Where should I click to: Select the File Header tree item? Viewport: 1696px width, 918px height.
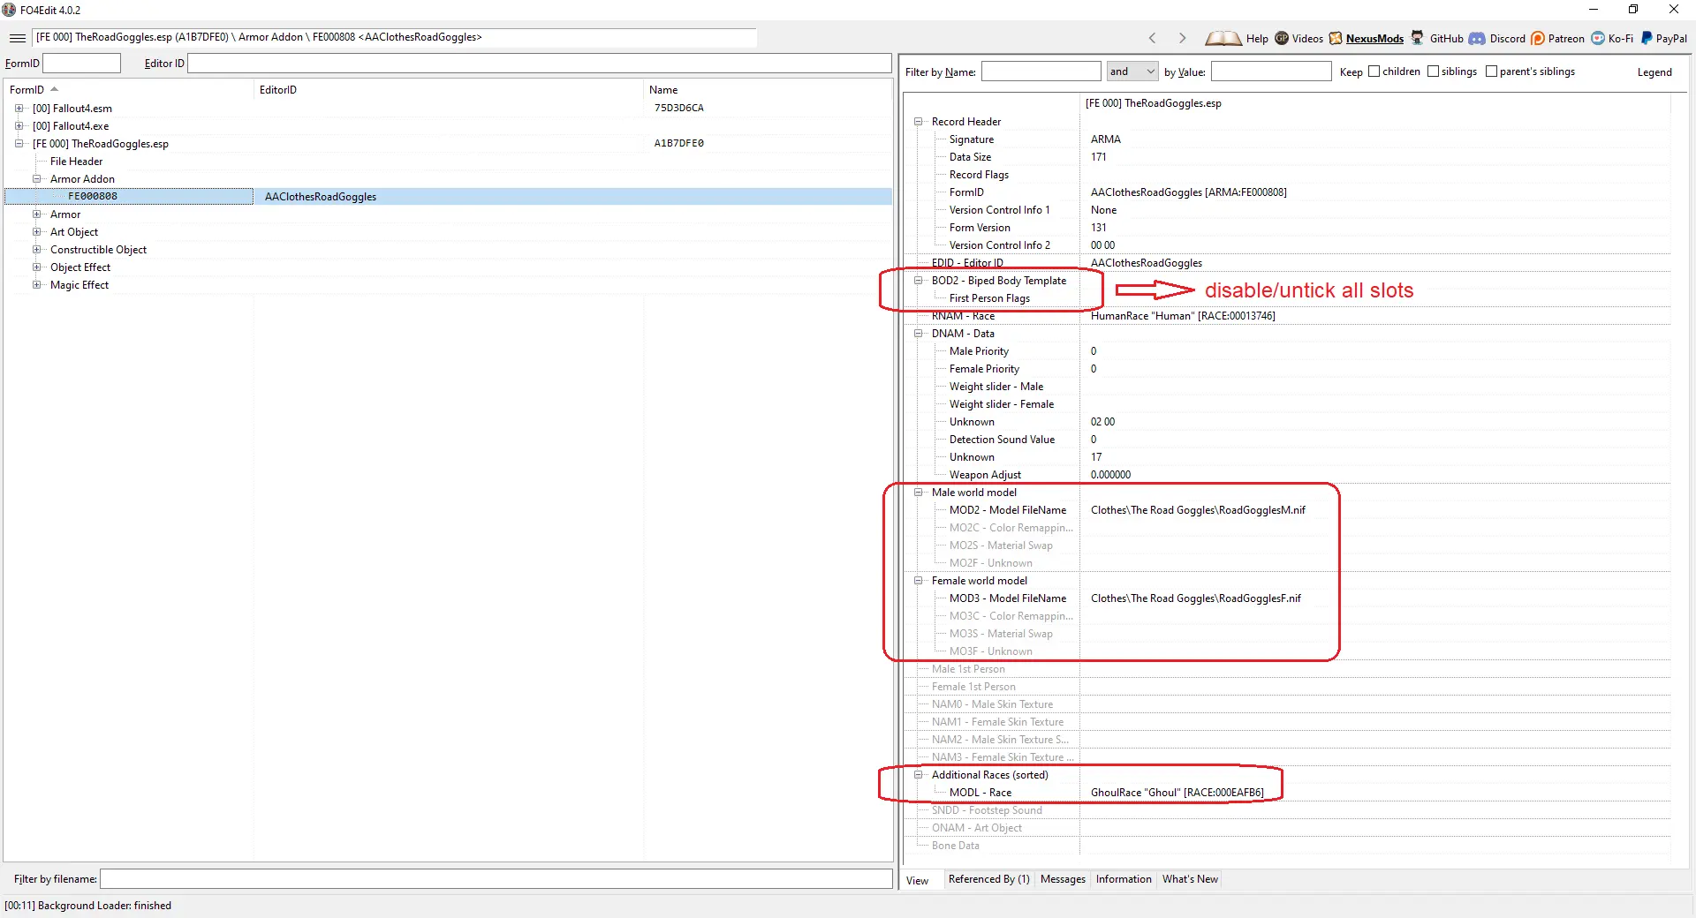[76, 162]
